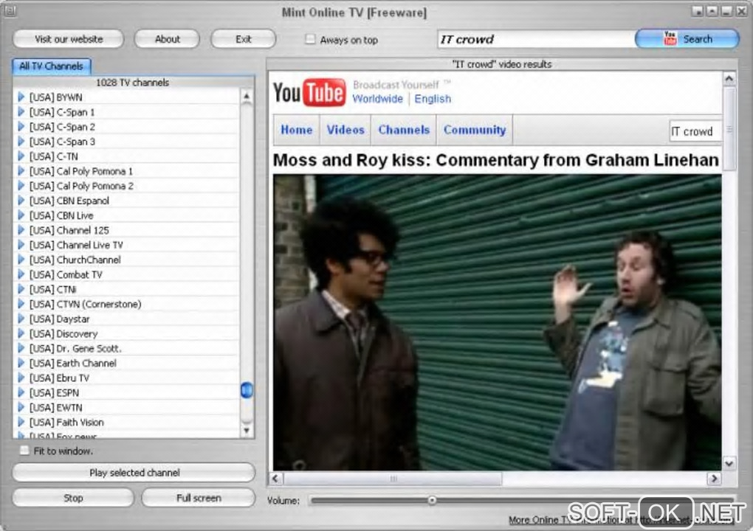
Task: Click the Volume slider handle
Action: (x=432, y=500)
